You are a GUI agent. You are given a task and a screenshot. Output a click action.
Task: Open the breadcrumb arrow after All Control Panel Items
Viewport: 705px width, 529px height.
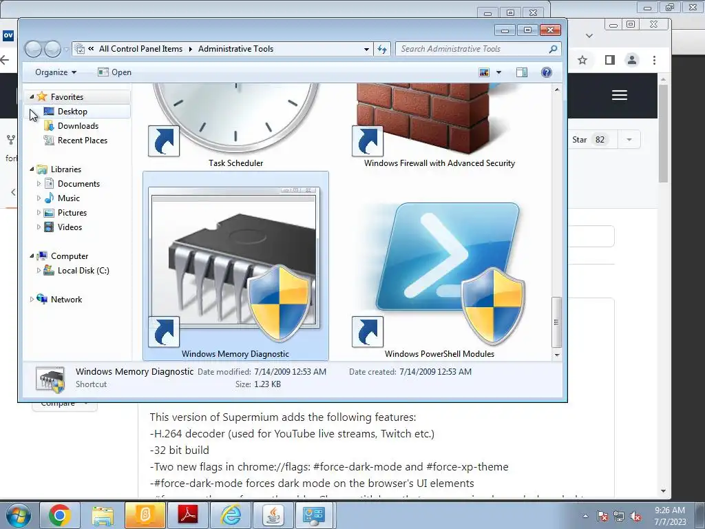click(x=190, y=49)
